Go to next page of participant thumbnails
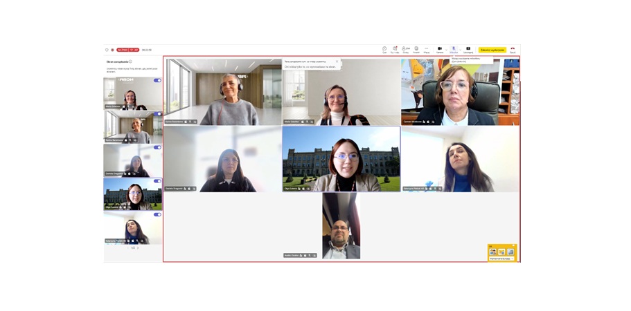 click(138, 248)
